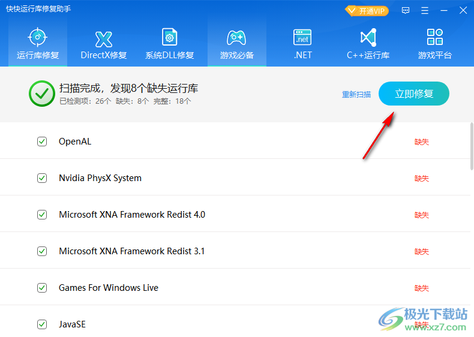Uncheck the Nvidia PhysX System checkbox

coord(42,178)
